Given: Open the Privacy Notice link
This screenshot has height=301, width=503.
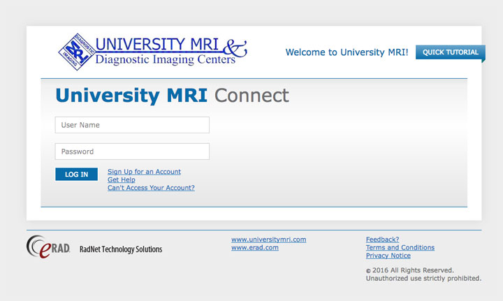Looking at the screenshot, I should tap(388, 256).
